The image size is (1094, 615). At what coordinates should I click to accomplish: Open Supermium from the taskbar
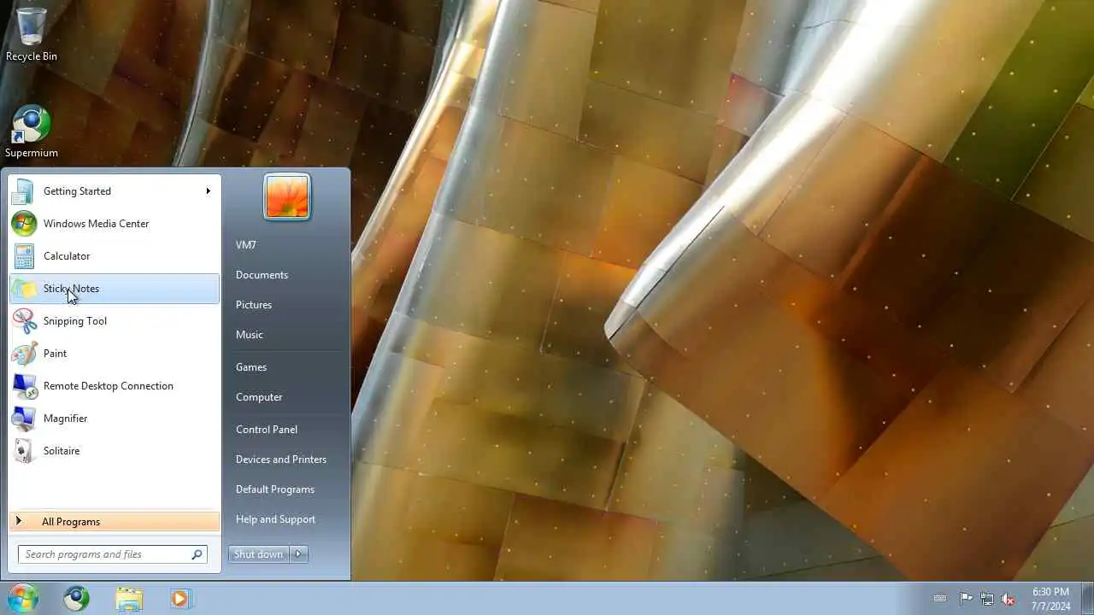(76, 599)
